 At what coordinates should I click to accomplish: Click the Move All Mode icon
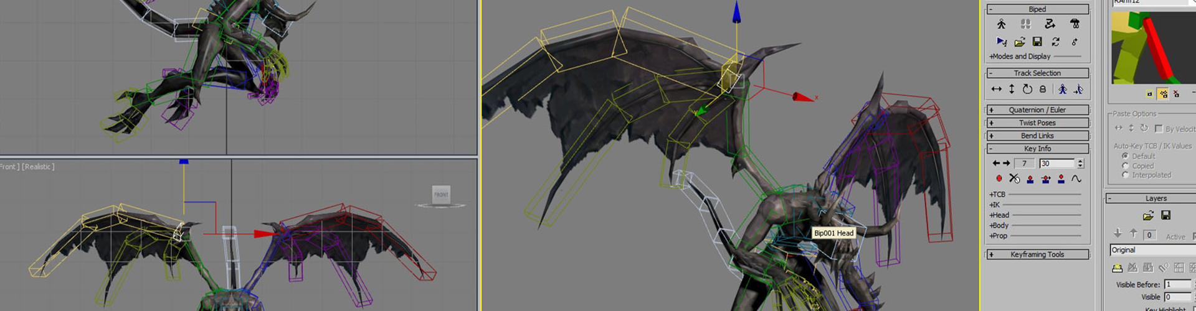(1074, 42)
